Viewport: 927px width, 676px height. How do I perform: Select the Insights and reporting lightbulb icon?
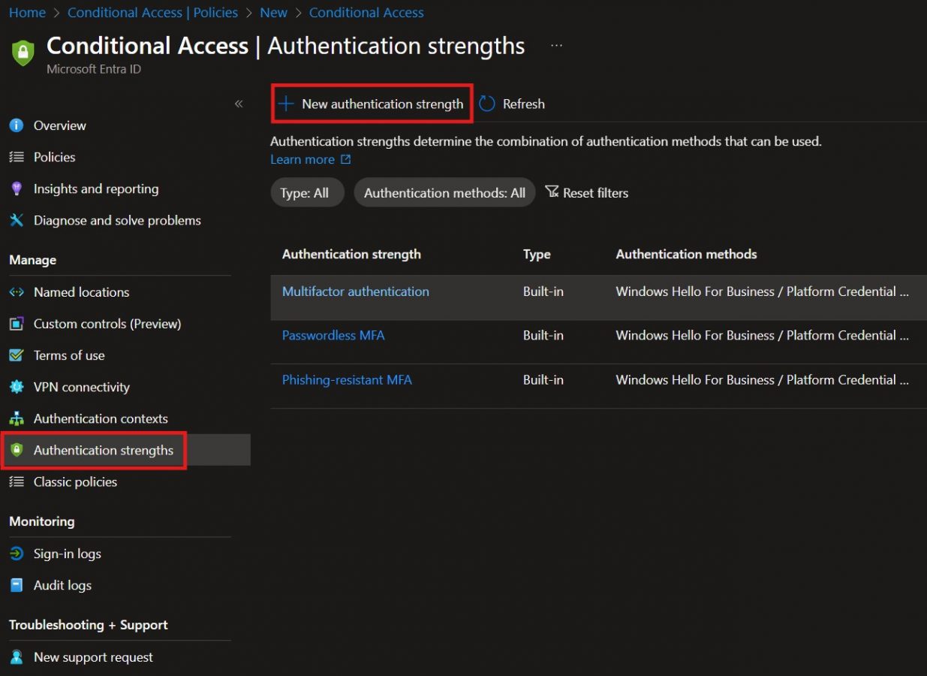pos(17,189)
